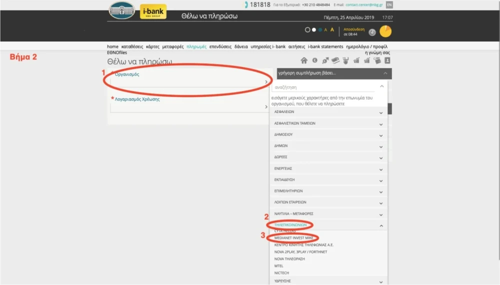Select the small A font size
The height and width of the screenshot is (285, 500).
click(325, 30)
